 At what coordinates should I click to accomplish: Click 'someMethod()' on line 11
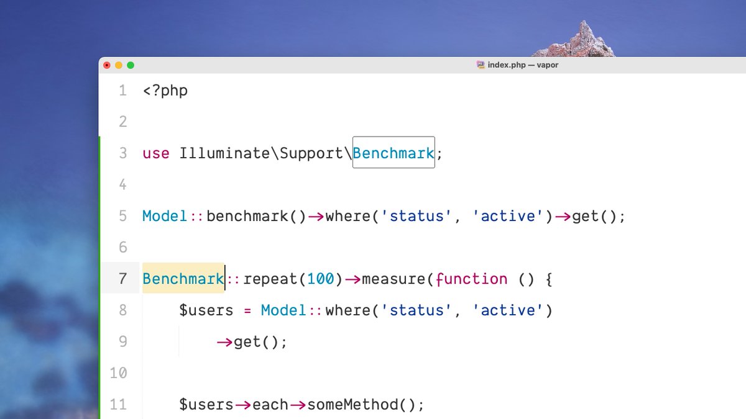point(361,405)
